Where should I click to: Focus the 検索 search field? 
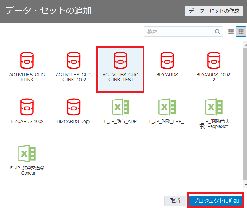[183, 32]
